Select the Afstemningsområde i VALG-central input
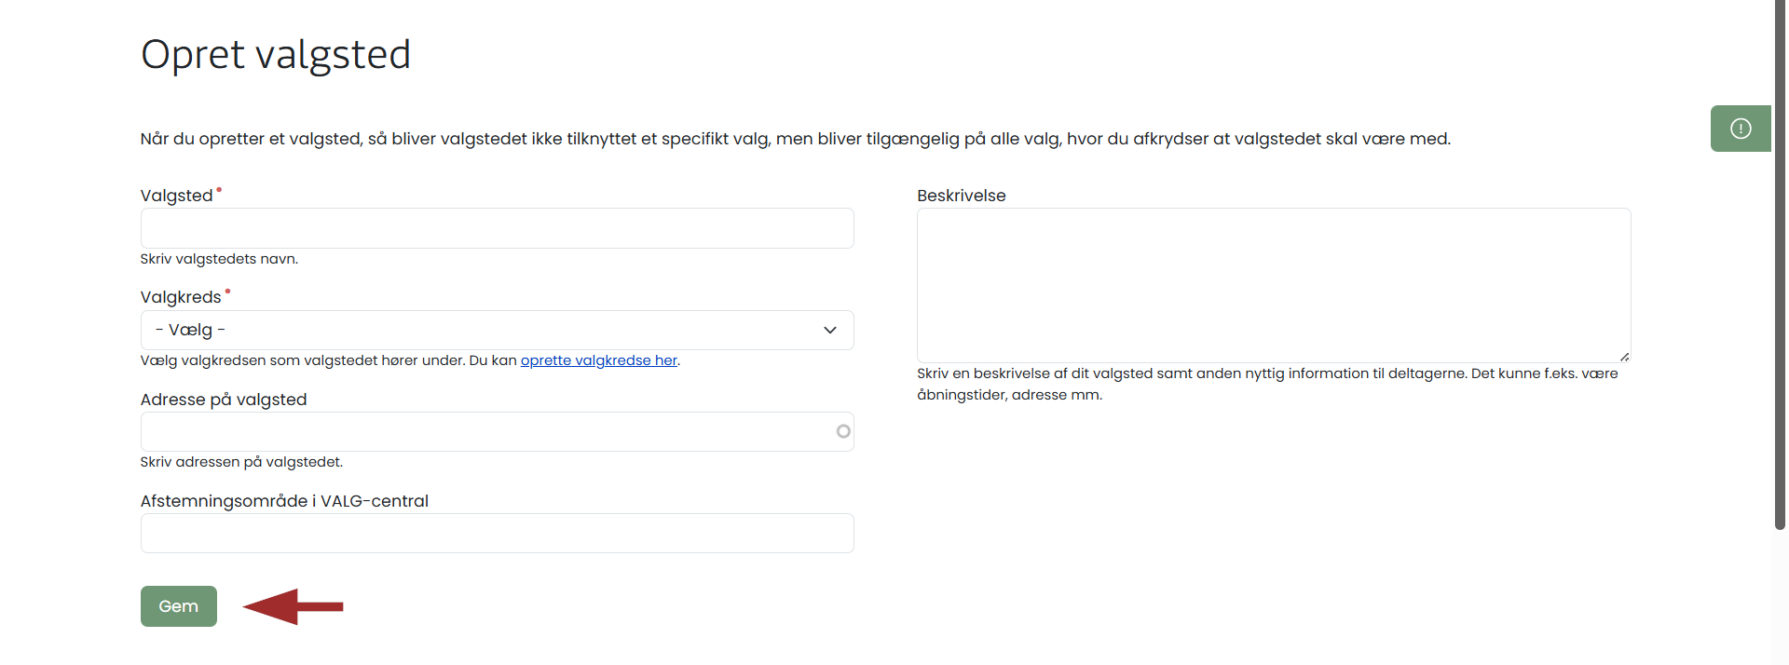 [497, 534]
